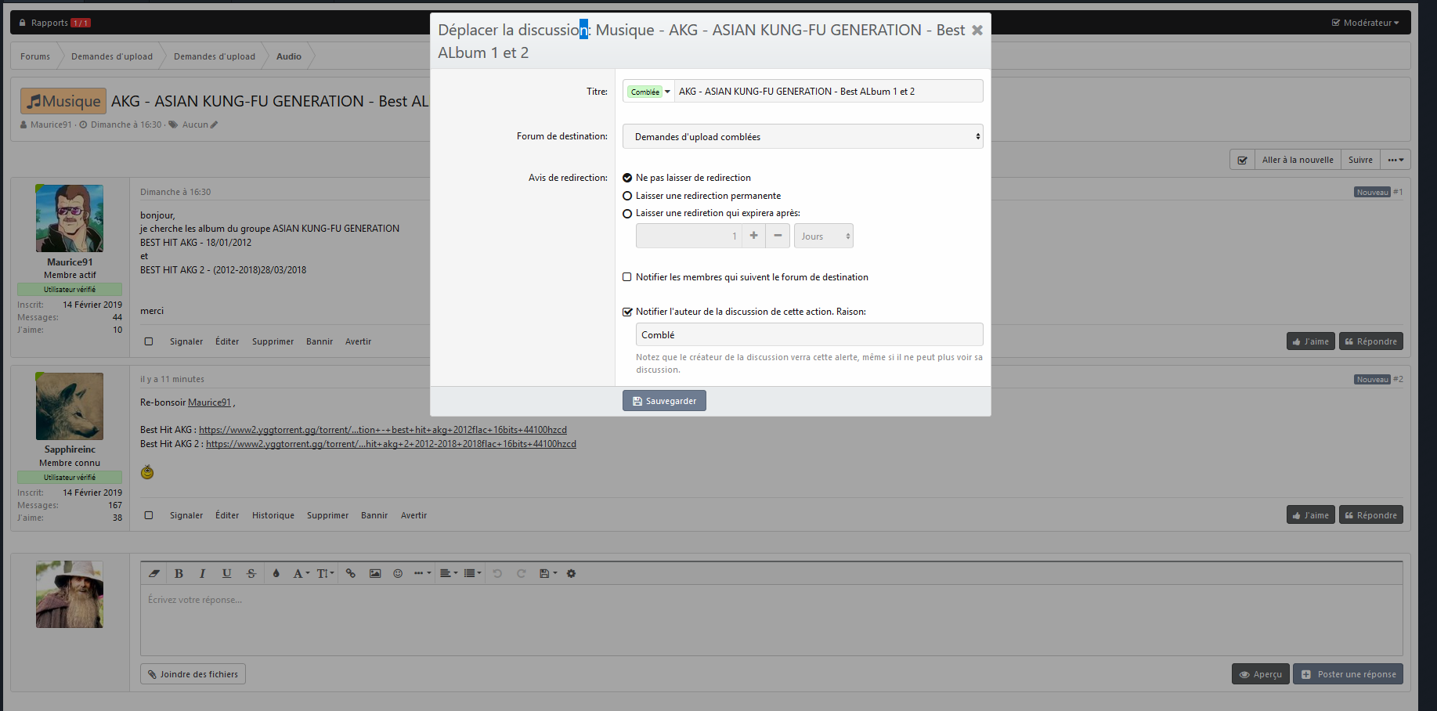Screen dimensions: 1437x711
Task: Close the Déplacer la discussion dialog
Action: 977,31
